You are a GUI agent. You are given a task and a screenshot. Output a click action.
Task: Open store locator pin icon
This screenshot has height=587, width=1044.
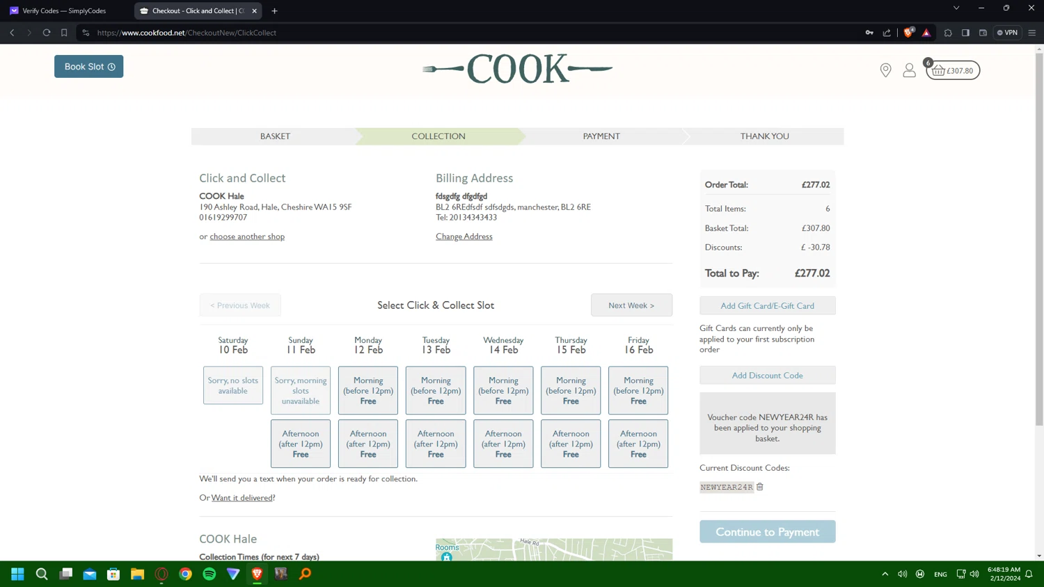(885, 70)
